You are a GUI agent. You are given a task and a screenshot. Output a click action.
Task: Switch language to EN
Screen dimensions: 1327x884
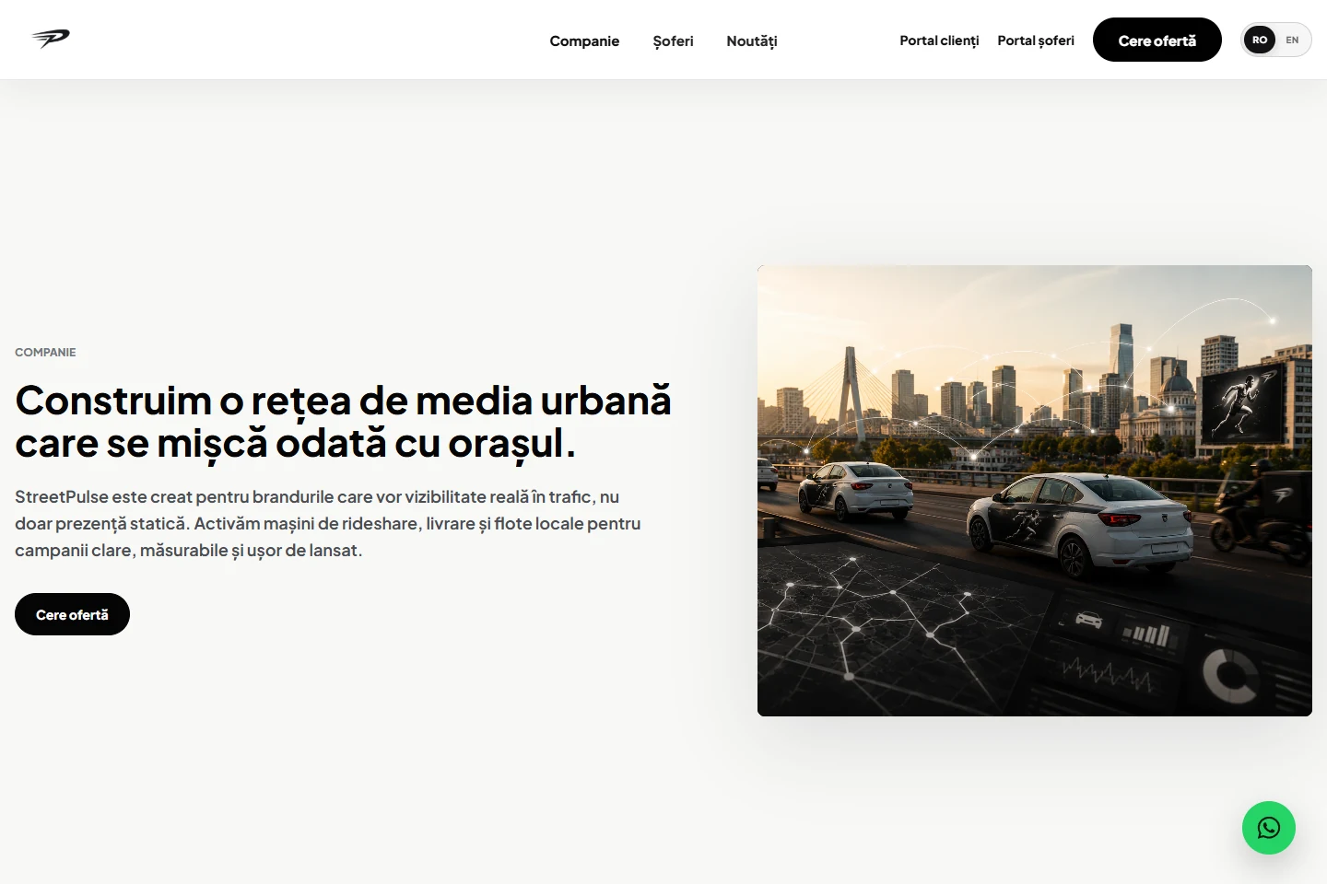pyautogui.click(x=1292, y=40)
